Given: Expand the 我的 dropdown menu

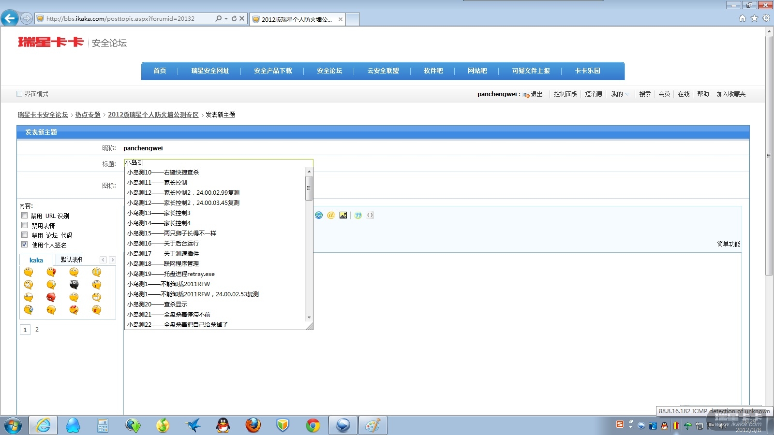Looking at the screenshot, I should pos(620,94).
